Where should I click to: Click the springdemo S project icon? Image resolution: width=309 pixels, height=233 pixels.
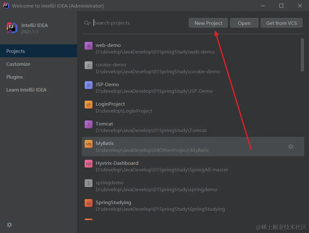(88, 183)
